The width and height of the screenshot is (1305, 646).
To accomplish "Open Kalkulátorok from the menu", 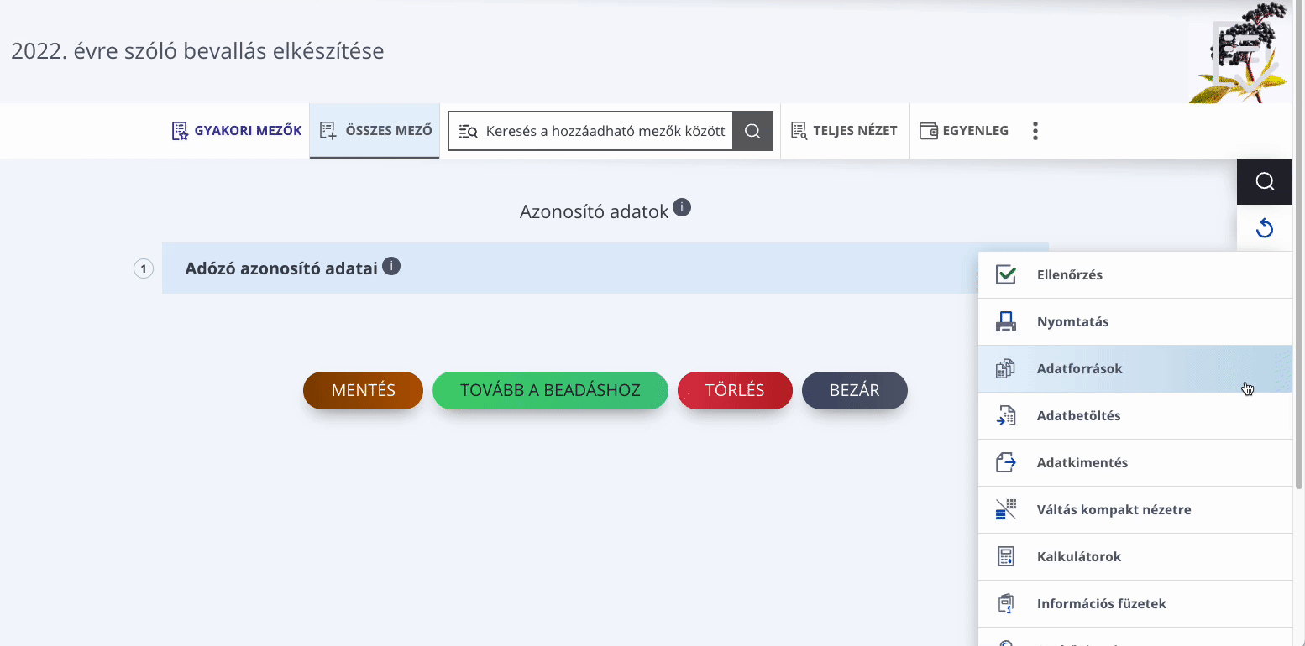I will [x=1135, y=556].
